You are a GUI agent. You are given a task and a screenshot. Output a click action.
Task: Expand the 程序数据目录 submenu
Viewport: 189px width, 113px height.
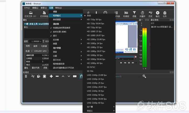pyautogui.click(x=66, y=64)
